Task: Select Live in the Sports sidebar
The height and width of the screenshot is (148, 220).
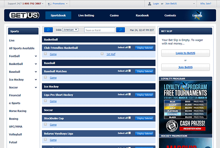Action: tap(12, 41)
